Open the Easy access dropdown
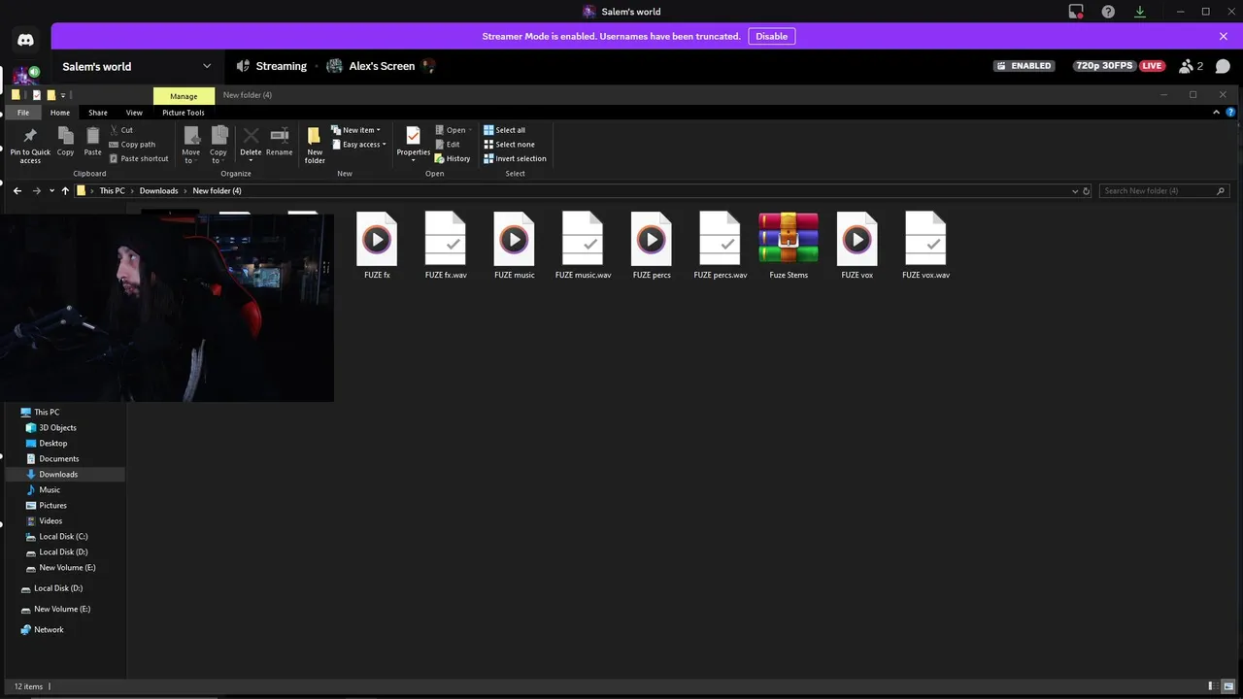 pos(358,145)
